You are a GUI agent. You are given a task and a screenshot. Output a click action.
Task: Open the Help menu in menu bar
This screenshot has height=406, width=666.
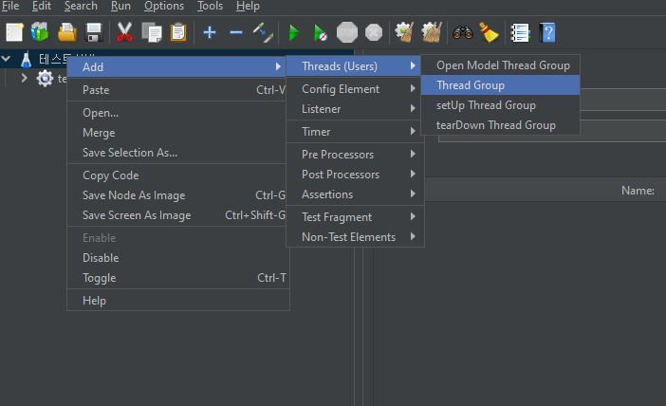248,6
